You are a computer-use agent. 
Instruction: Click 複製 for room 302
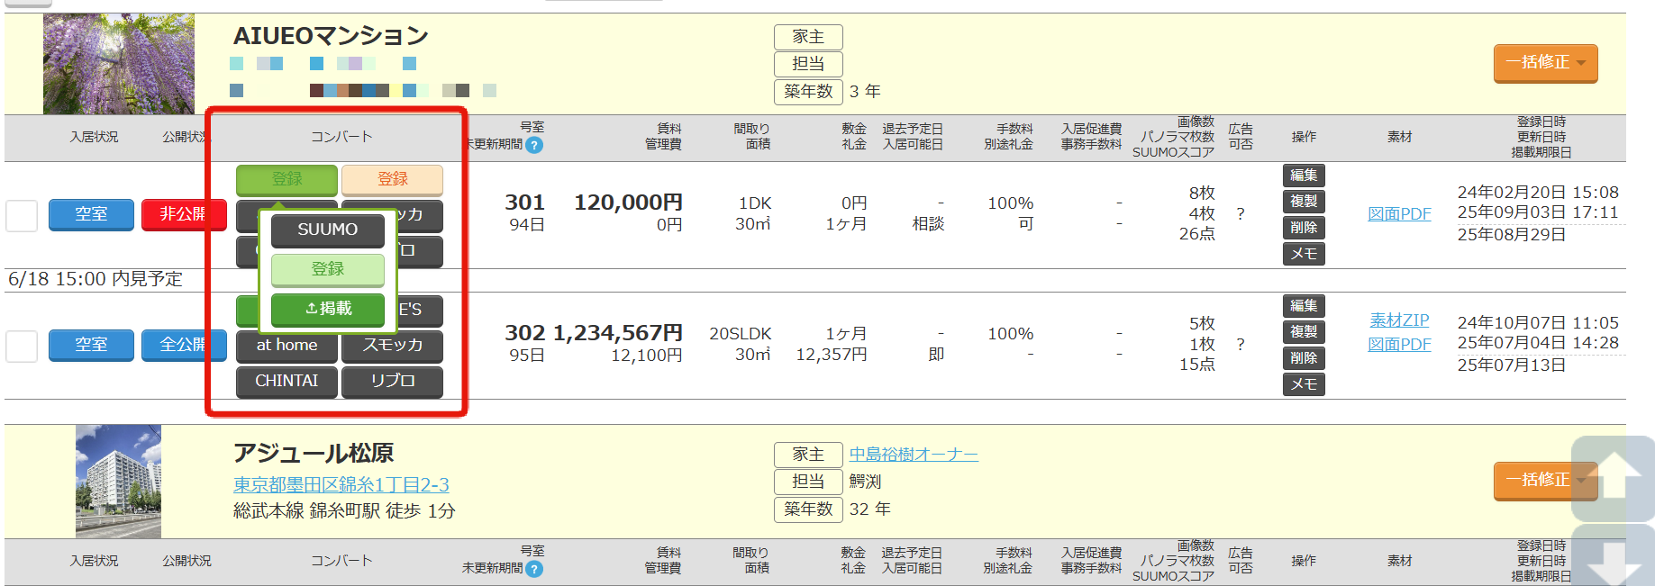[1304, 332]
